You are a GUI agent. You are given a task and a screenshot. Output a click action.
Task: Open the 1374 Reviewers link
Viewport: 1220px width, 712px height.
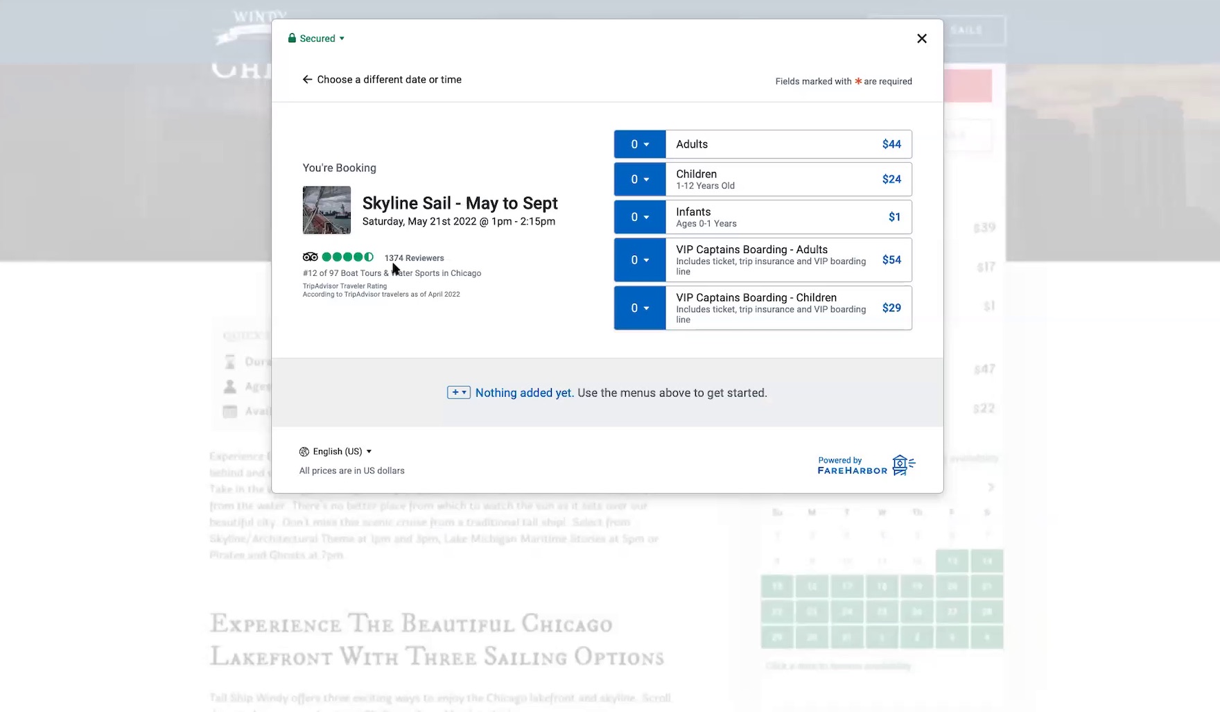point(414,258)
